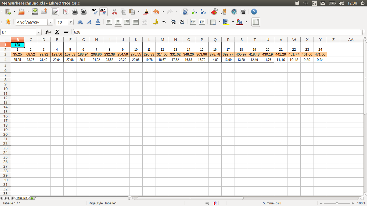Viewport: 367px width, 206px height.
Task: Open Styles and Formatting icon
Action: pyautogui.click(x=8, y=22)
